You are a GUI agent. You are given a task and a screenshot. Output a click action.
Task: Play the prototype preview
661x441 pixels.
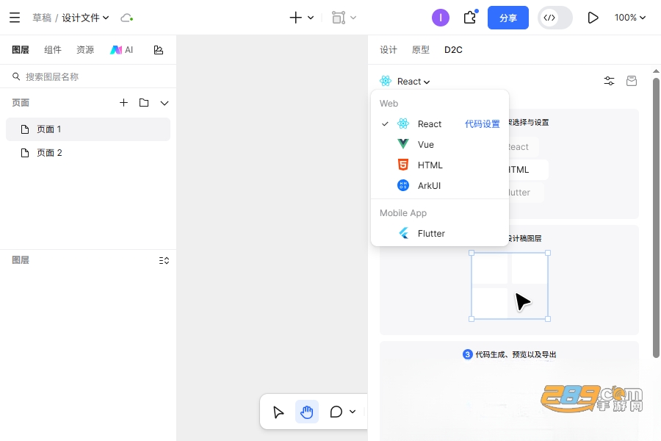pyautogui.click(x=593, y=18)
